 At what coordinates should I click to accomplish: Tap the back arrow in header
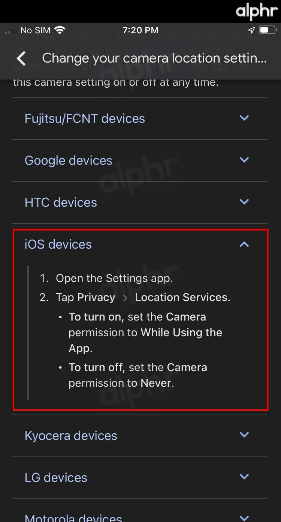21,58
